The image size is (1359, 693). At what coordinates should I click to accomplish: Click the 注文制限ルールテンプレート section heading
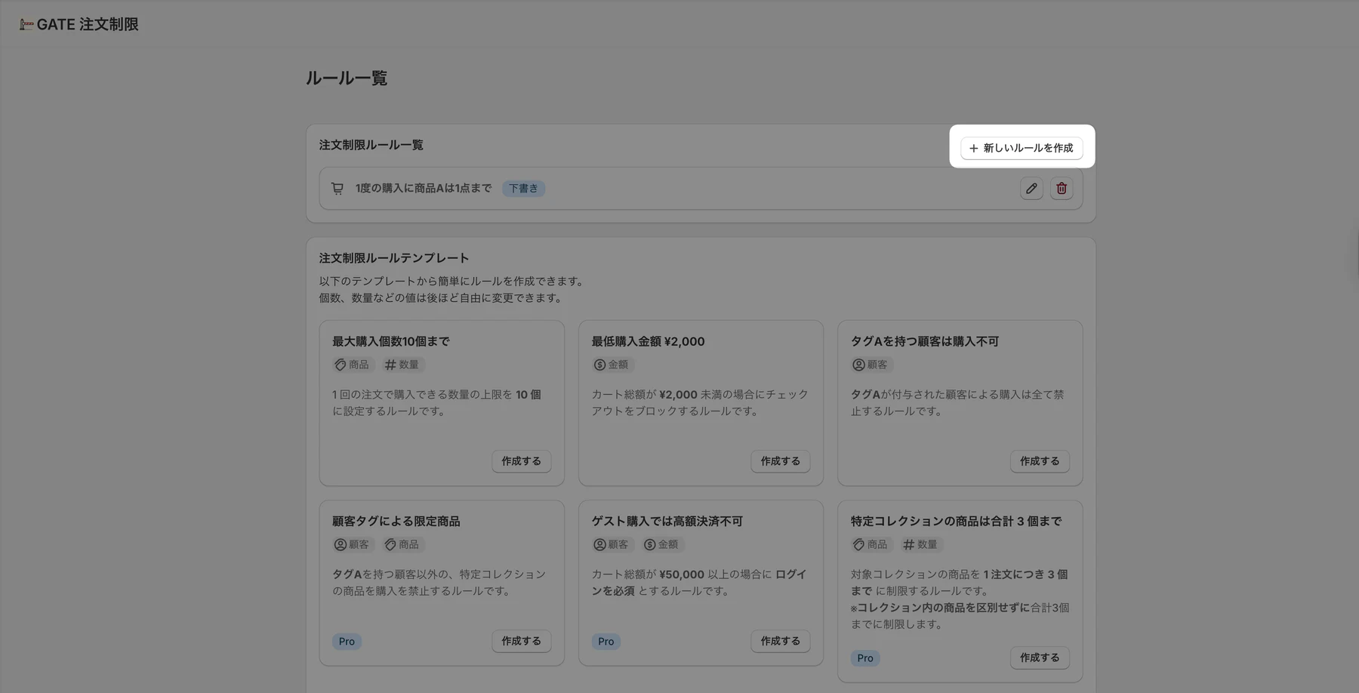tap(394, 258)
